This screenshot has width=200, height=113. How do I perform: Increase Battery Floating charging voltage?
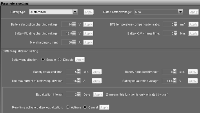74,32
